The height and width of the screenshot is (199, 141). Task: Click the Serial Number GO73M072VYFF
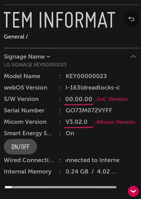(89, 111)
